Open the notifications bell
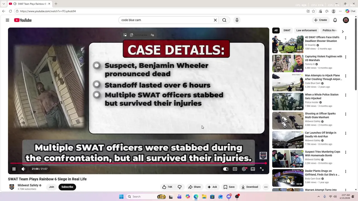The image size is (358, 201). pos(335,20)
